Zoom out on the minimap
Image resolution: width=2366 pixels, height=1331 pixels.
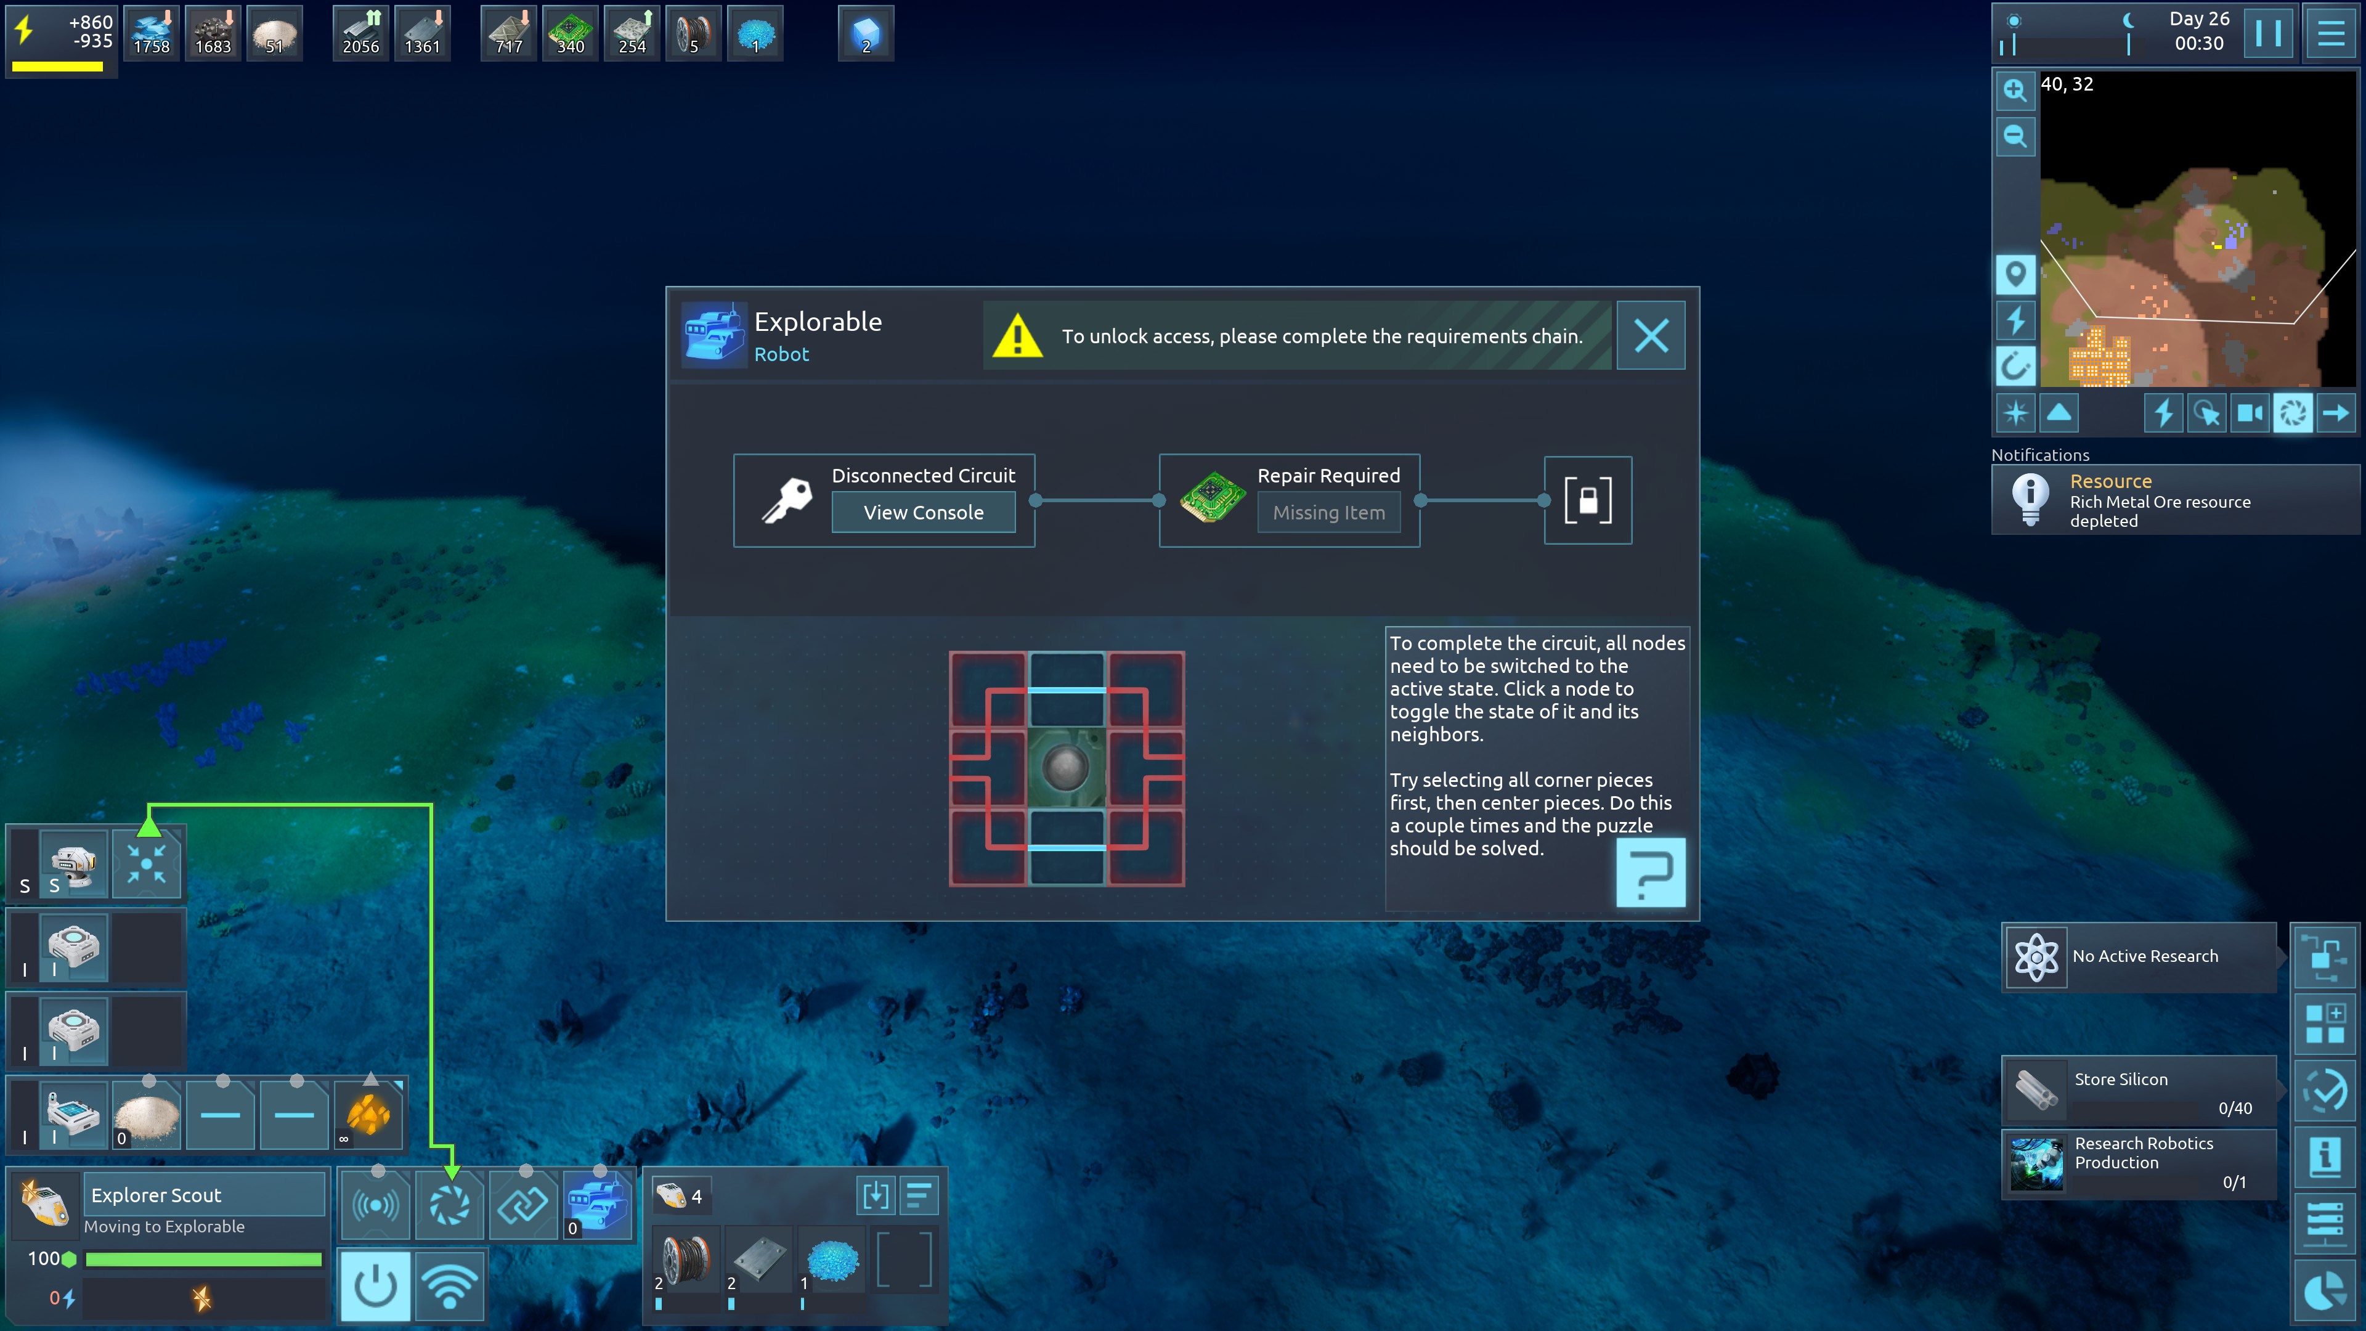click(x=2015, y=137)
